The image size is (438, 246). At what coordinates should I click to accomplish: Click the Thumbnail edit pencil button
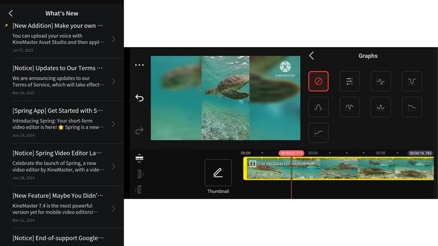click(x=218, y=173)
